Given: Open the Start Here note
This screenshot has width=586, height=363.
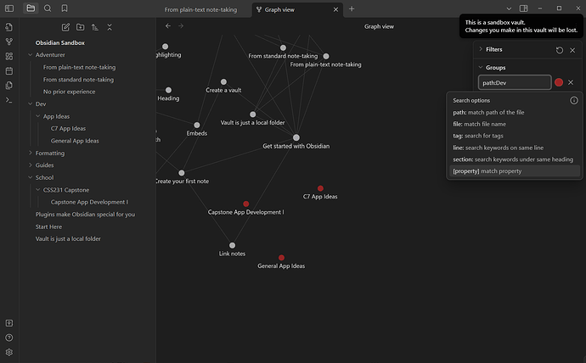Looking at the screenshot, I should click(x=48, y=226).
